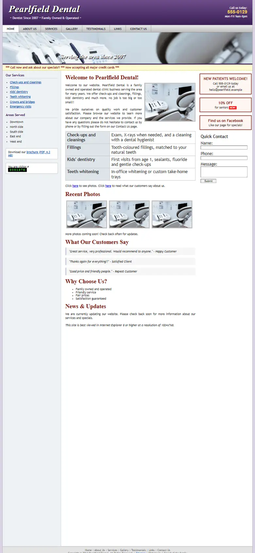Click the Pearlfield Dental site title
Screen dimensions: 255x553
tap(44, 9)
